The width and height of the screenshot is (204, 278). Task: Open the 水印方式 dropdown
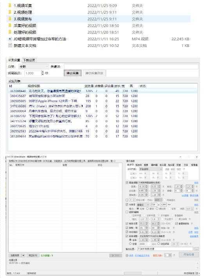pos(150,169)
